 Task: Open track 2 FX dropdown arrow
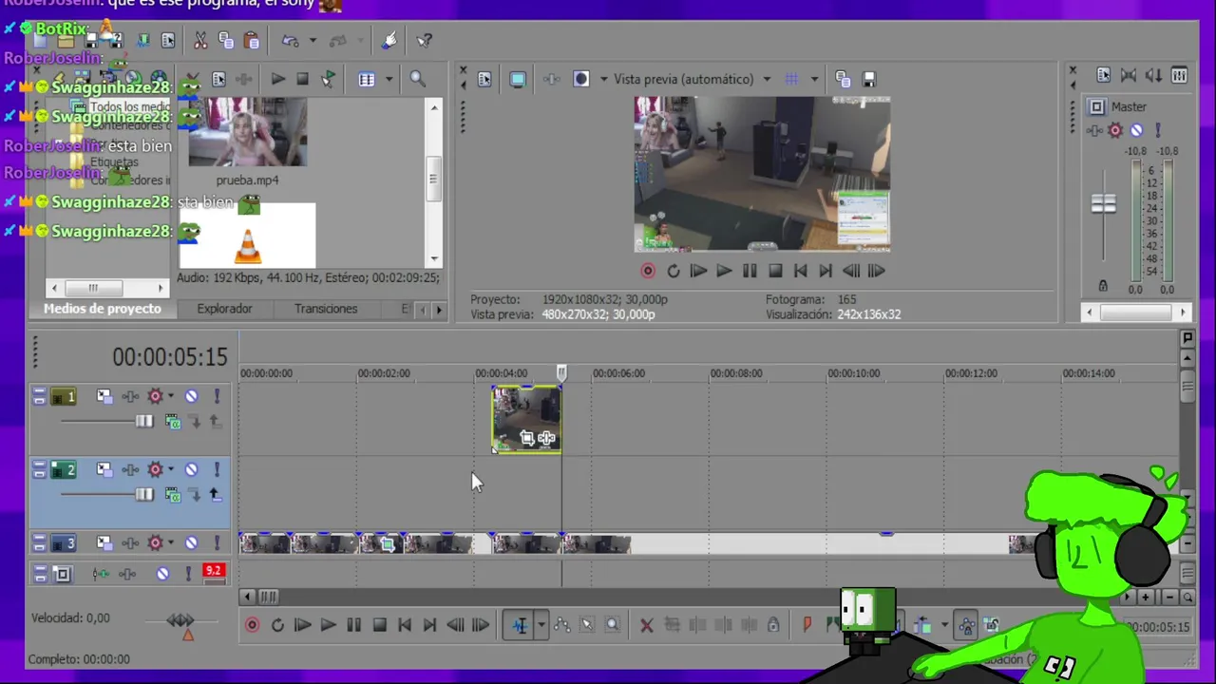(x=171, y=469)
